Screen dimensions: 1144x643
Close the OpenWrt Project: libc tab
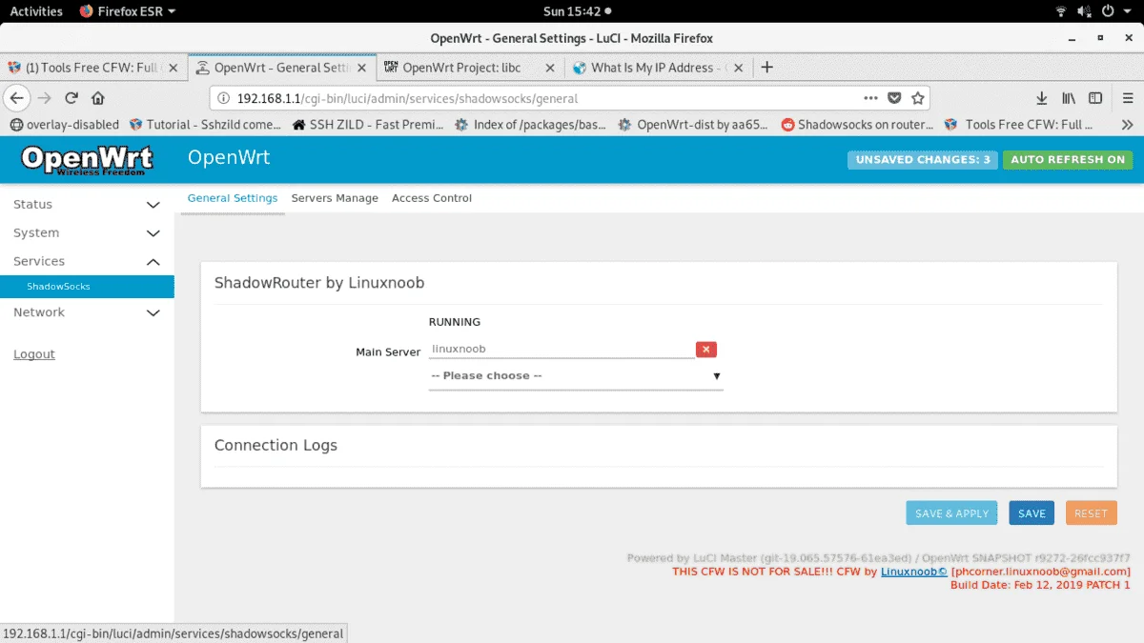point(549,68)
